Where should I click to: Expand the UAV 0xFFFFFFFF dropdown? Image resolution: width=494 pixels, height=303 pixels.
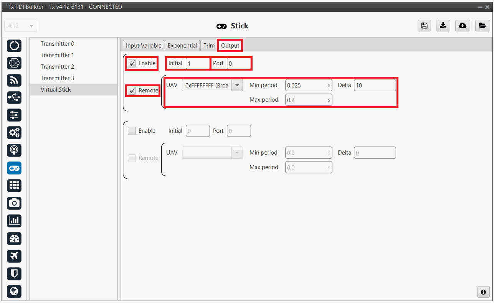237,85
